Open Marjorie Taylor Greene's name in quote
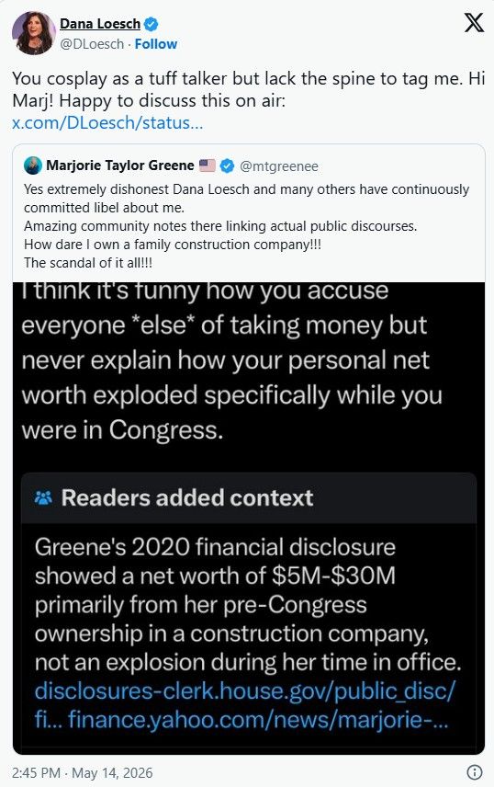This screenshot has width=494, height=787. pos(120,165)
